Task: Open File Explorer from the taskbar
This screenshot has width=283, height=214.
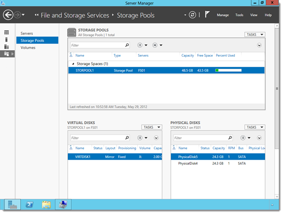Action: coord(46,205)
